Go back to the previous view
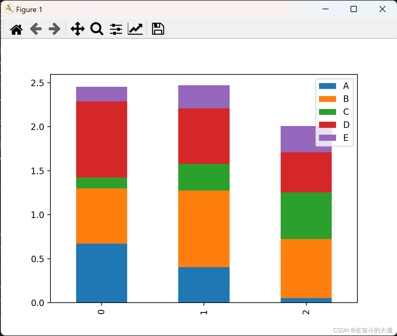This screenshot has width=397, height=336. [x=36, y=29]
